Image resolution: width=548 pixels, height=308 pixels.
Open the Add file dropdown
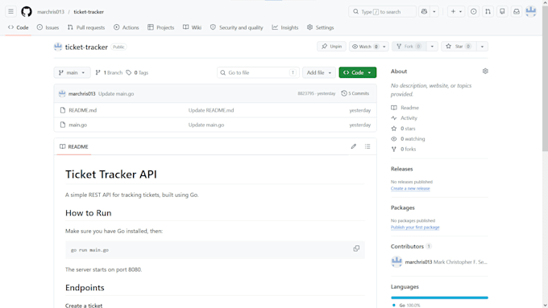pyautogui.click(x=319, y=72)
